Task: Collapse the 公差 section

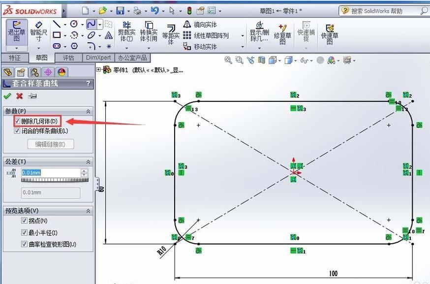Action: pos(89,161)
